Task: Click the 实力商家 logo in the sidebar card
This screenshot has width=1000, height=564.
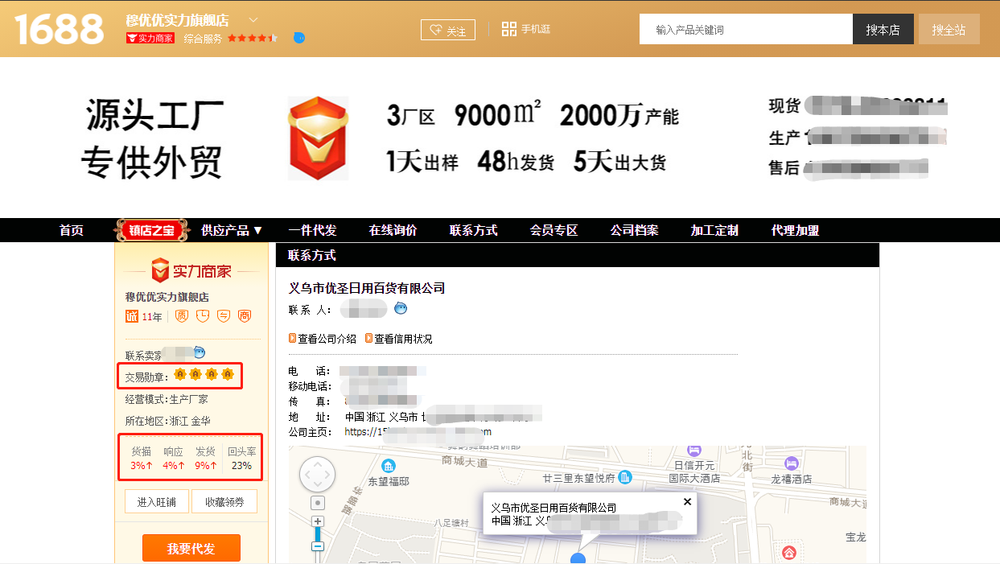Action: [191, 271]
